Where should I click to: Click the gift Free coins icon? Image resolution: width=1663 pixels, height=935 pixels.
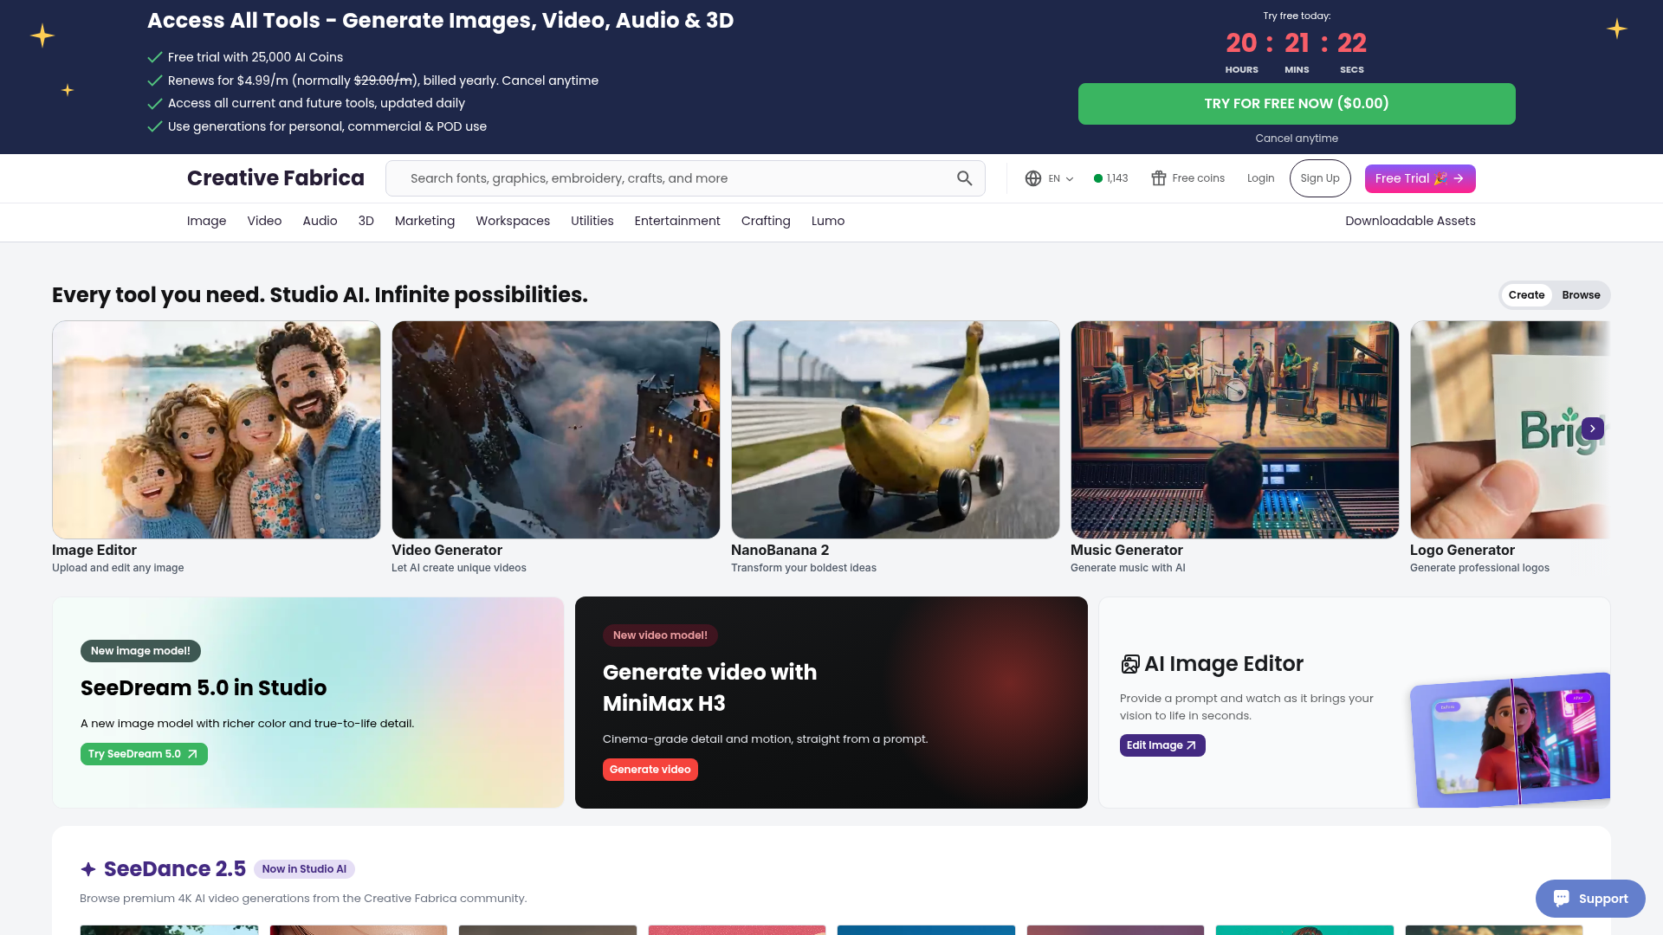point(1158,178)
